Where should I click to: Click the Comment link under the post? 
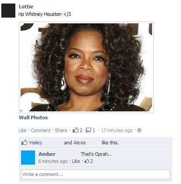(41, 130)
